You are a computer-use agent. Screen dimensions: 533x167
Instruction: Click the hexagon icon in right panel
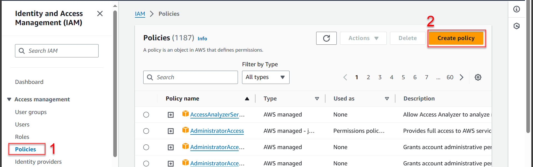click(516, 26)
